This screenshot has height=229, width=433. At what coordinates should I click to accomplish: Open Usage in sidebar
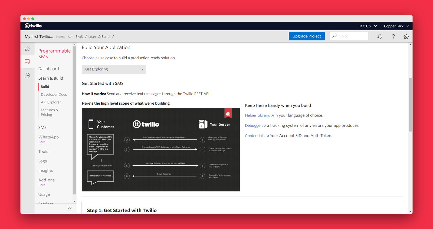(x=44, y=194)
